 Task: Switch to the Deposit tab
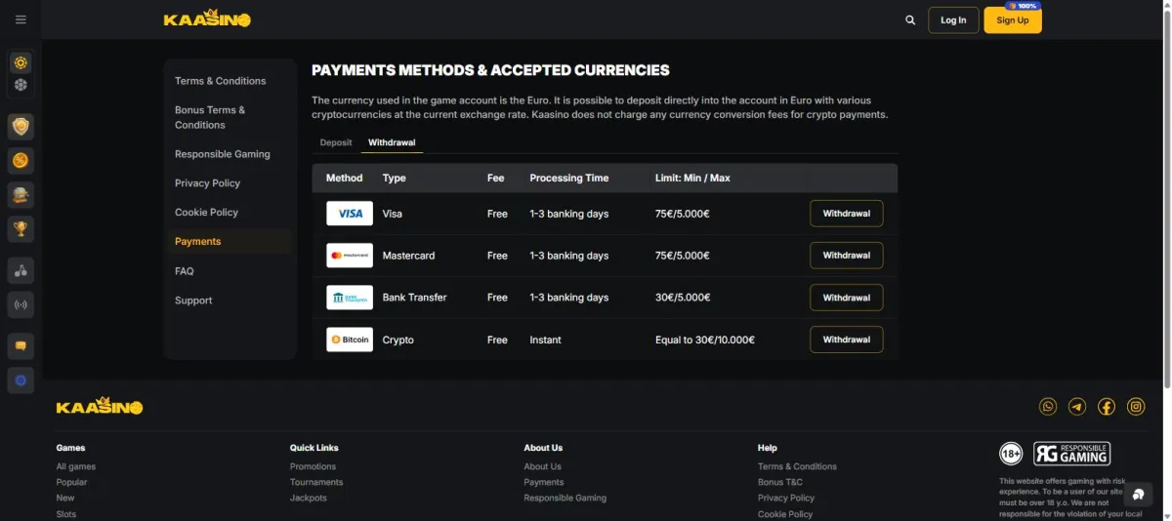336,142
